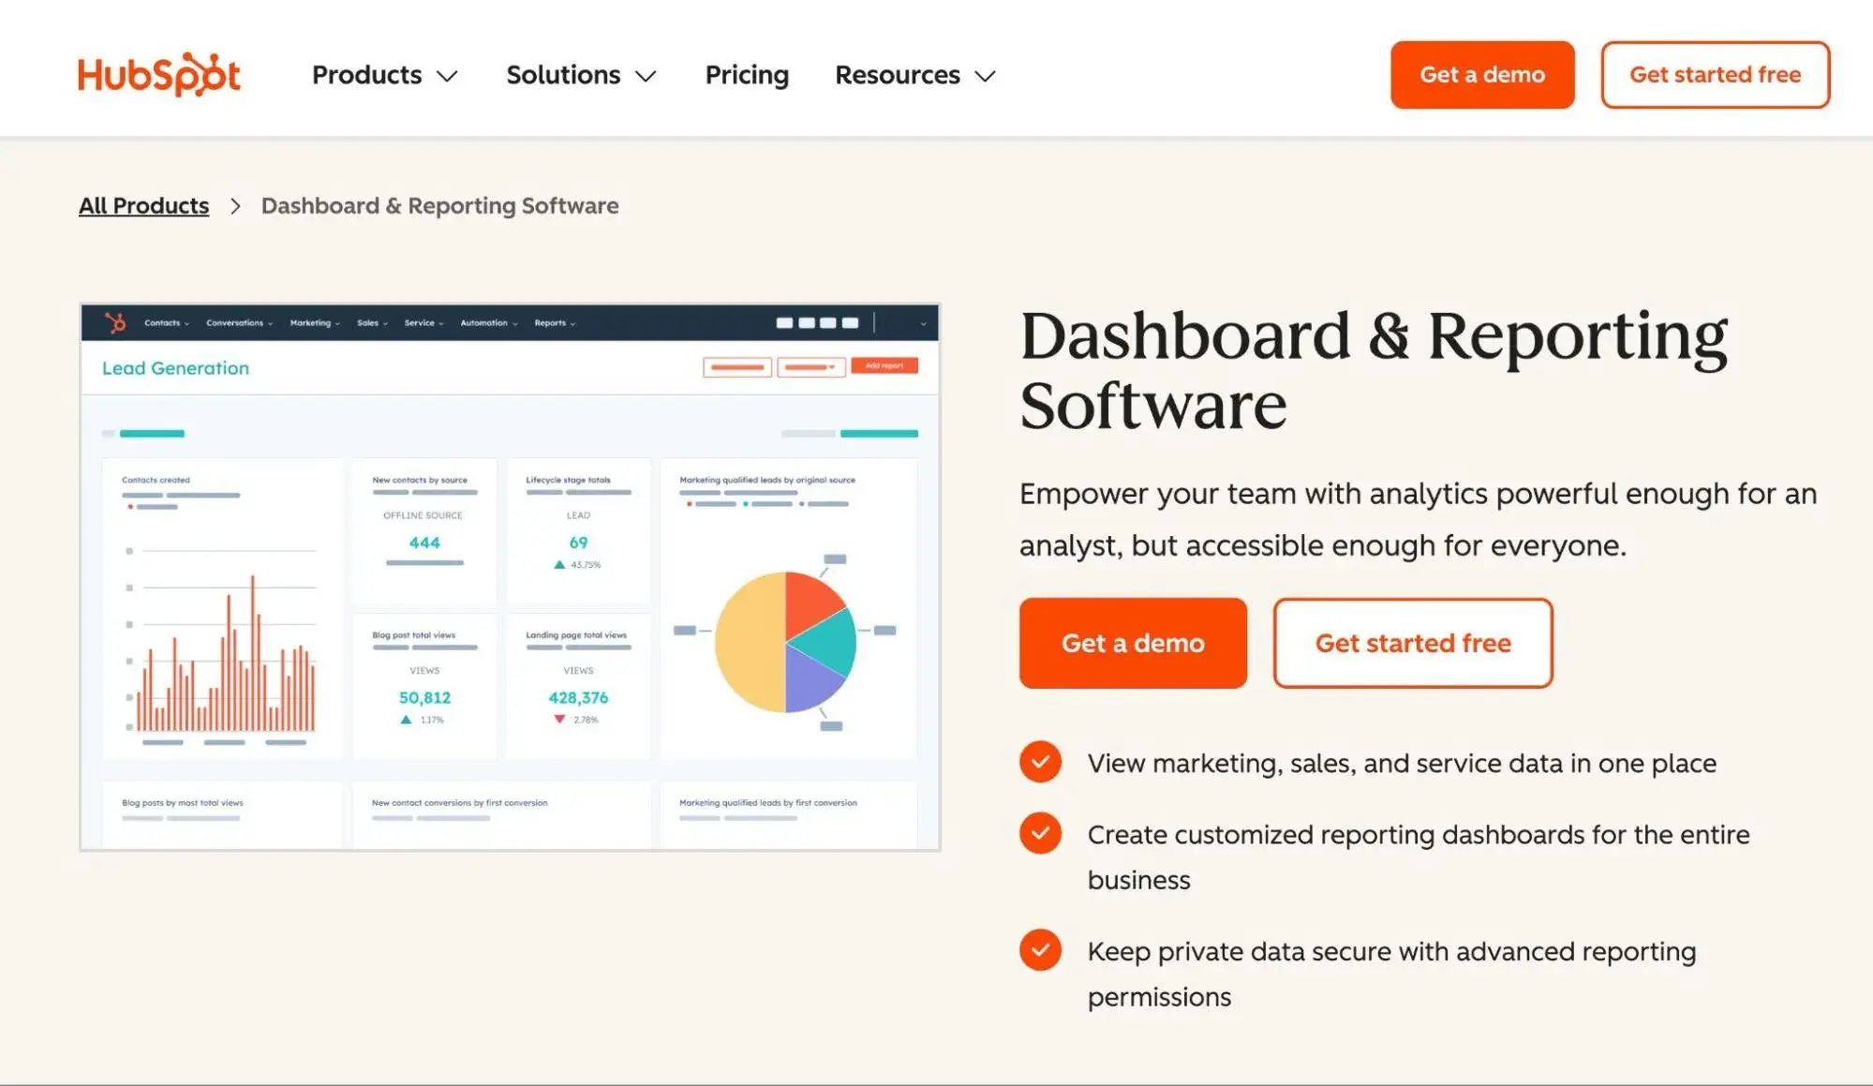Click the Lead Generation title

point(175,368)
